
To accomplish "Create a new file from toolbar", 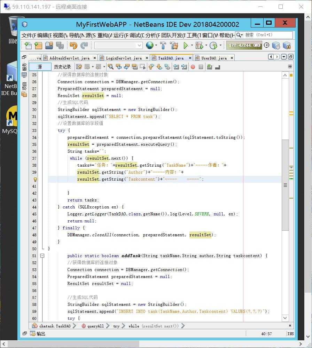I will 28,46.
